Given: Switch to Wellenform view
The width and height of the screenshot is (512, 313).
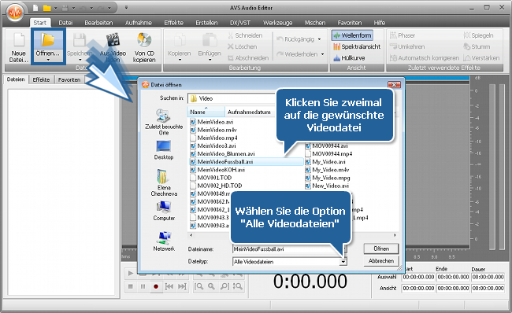Looking at the screenshot, I should 352,35.
